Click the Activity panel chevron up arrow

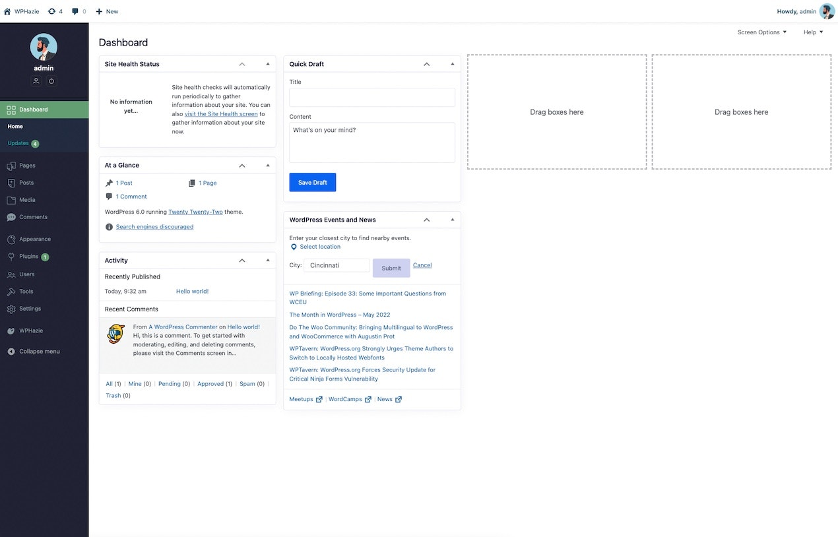(242, 261)
